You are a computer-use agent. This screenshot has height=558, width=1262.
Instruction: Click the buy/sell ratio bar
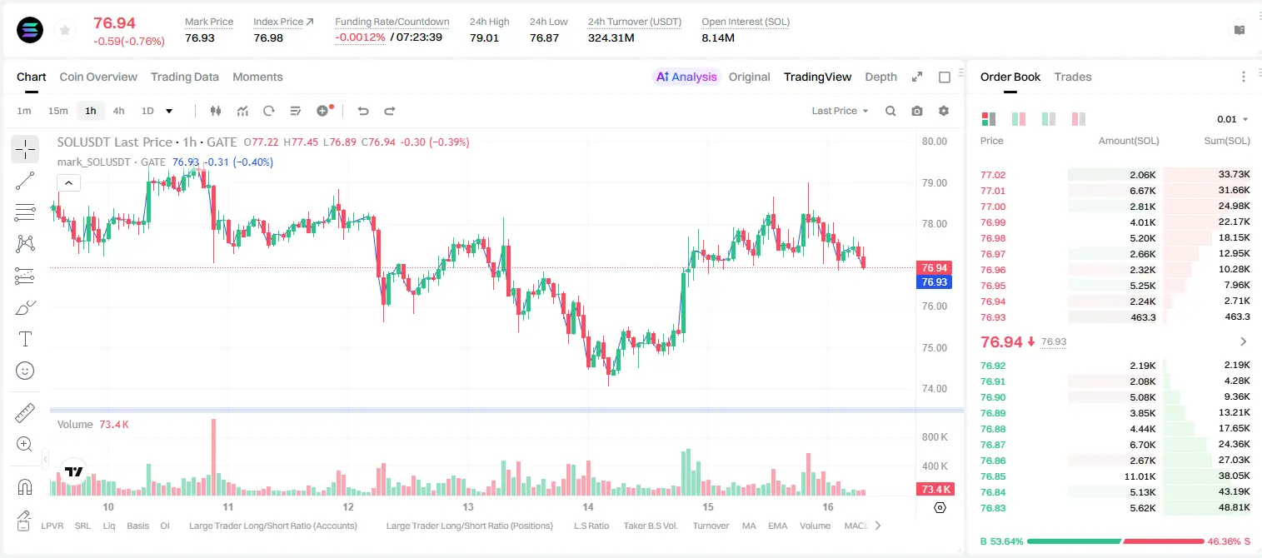pyautogui.click(x=1115, y=541)
